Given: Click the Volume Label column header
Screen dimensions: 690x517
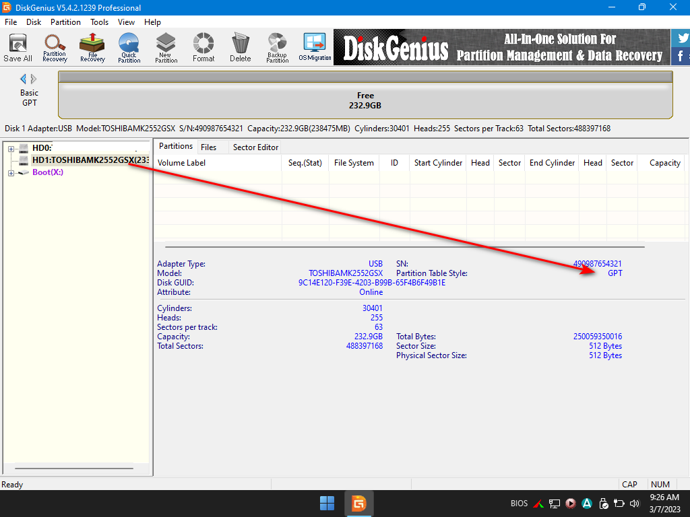Looking at the screenshot, I should point(218,163).
